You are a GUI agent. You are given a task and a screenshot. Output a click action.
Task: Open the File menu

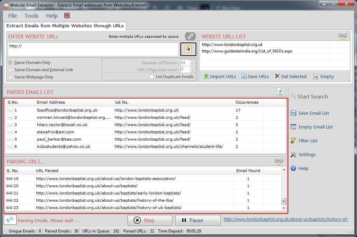(12, 16)
